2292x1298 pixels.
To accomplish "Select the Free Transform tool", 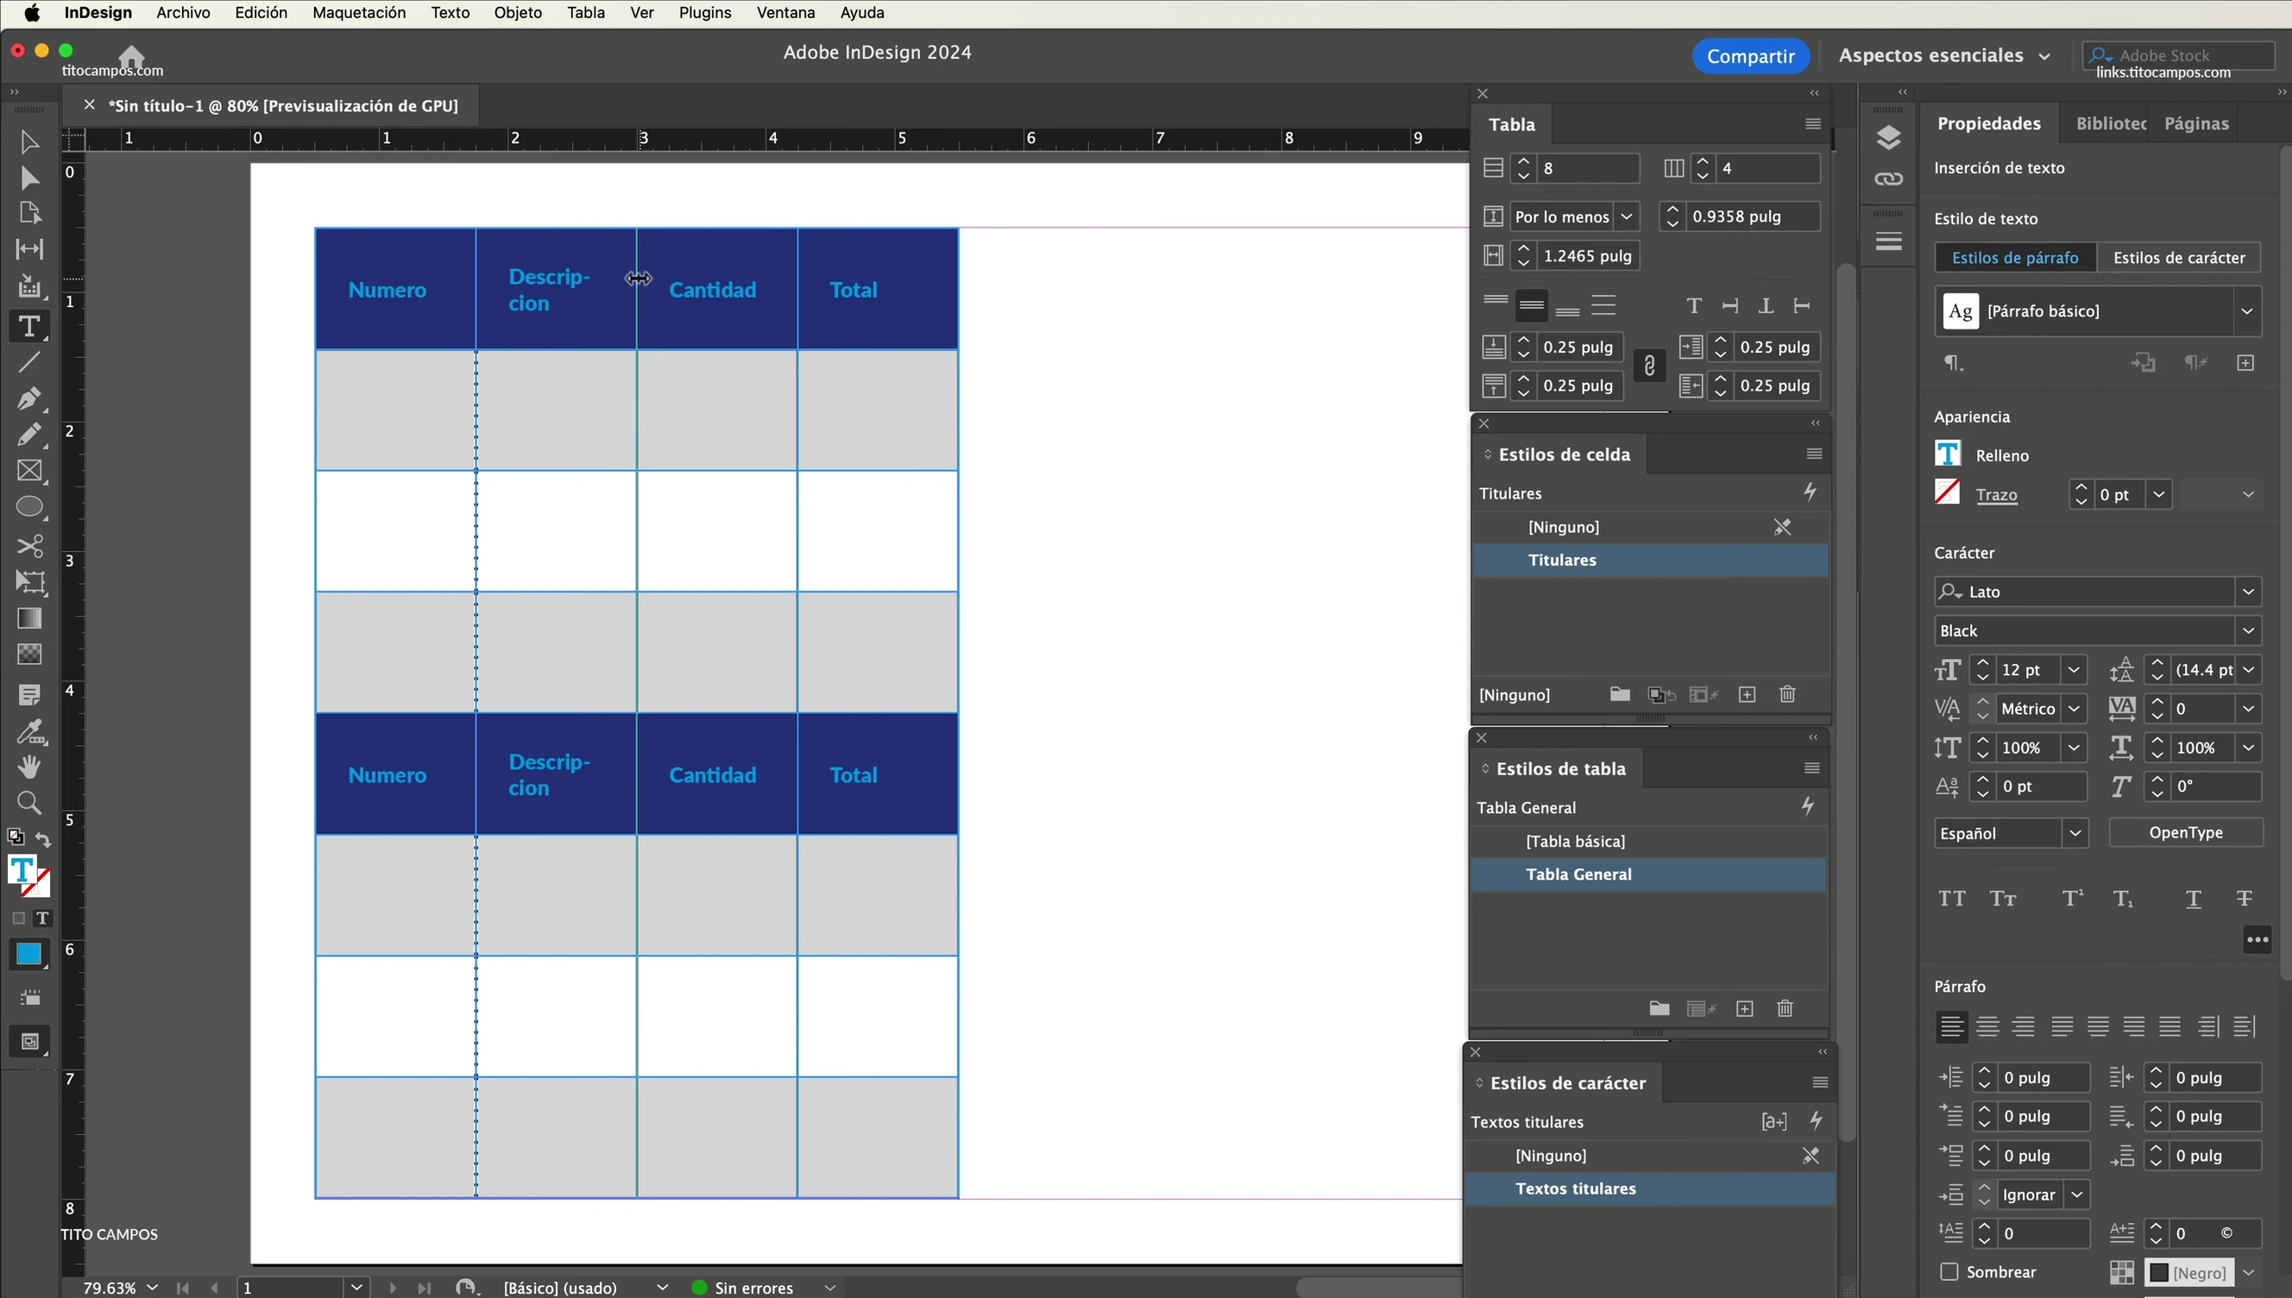I will 28,582.
